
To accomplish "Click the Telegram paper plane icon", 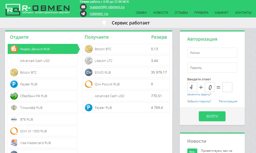I will point(83,14).
